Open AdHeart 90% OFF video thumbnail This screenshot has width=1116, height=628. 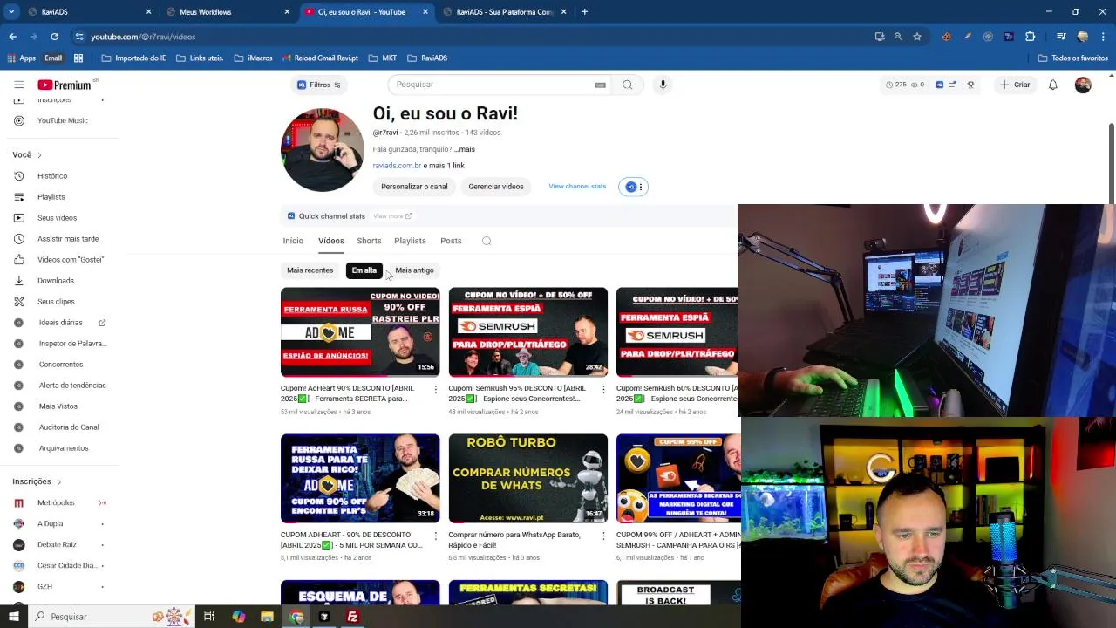tap(360, 332)
